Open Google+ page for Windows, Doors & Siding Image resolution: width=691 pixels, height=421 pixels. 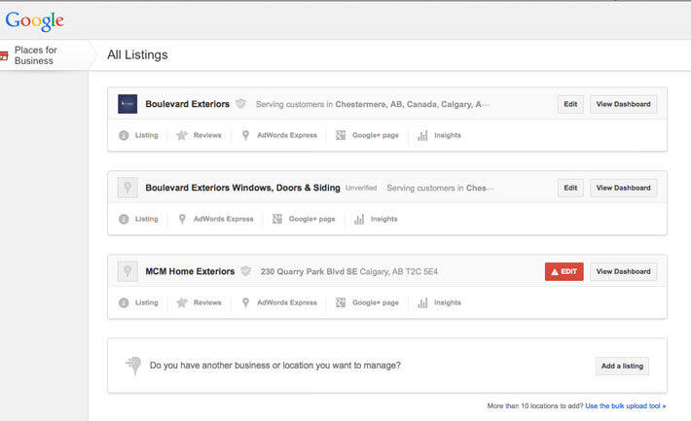(311, 219)
